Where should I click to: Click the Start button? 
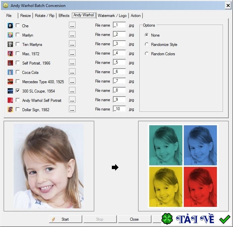click(65, 219)
